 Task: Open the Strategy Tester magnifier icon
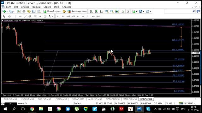[x=39, y=11]
